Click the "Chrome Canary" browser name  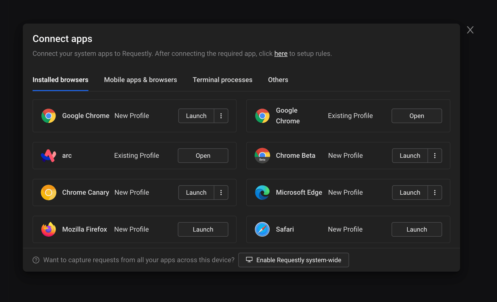[85, 193]
